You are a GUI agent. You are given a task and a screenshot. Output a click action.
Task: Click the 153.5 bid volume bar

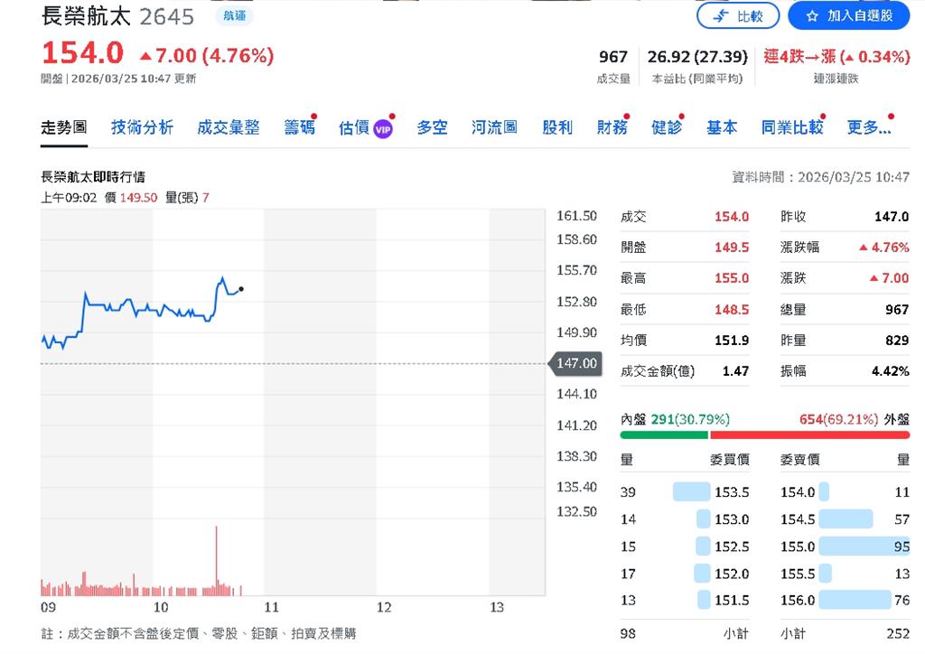click(692, 492)
